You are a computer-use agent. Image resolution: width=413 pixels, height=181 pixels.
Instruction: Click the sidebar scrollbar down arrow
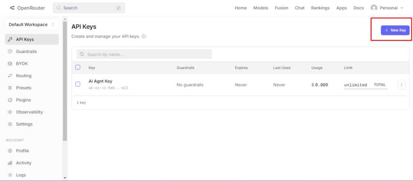65,178
